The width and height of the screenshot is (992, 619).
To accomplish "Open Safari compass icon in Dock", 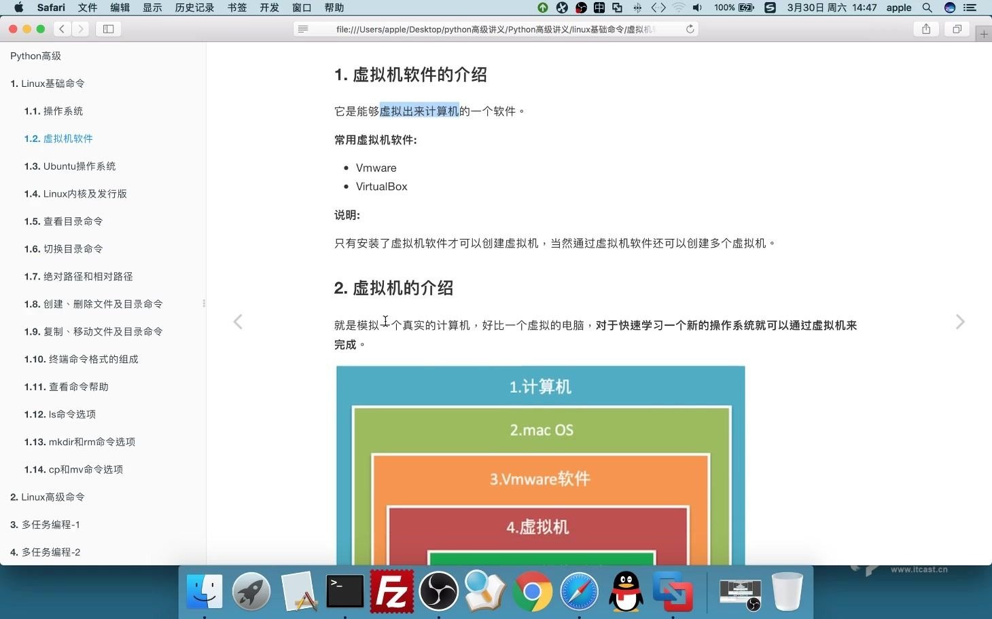I will click(x=579, y=592).
